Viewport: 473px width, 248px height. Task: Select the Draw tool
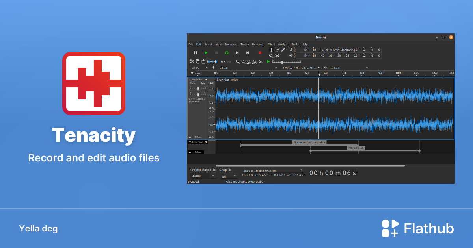[x=283, y=50]
